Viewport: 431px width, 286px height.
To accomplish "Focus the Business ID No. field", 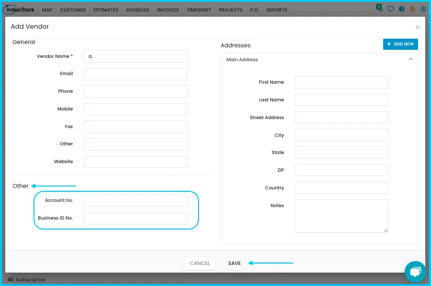I will (x=136, y=218).
